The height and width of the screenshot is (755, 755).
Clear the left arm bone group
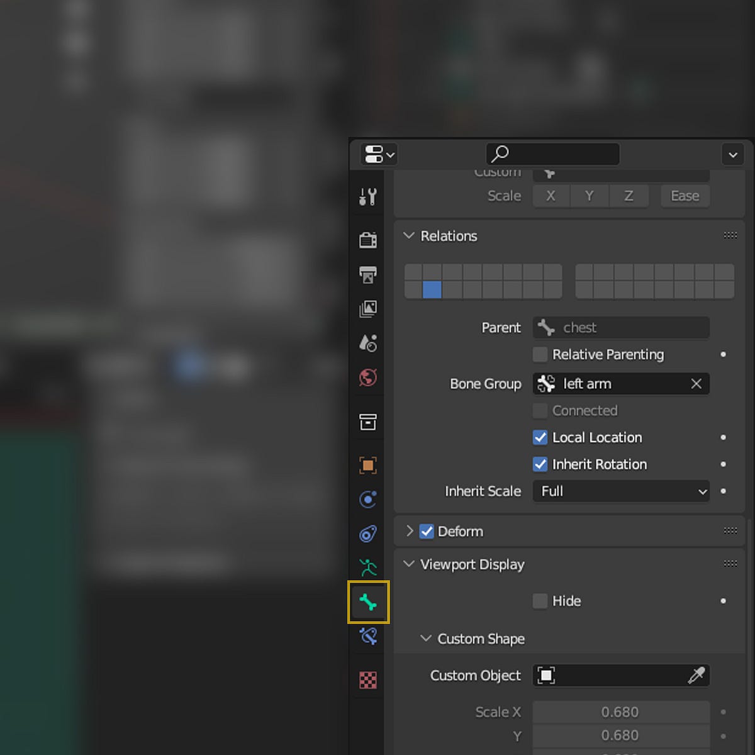[x=696, y=384]
